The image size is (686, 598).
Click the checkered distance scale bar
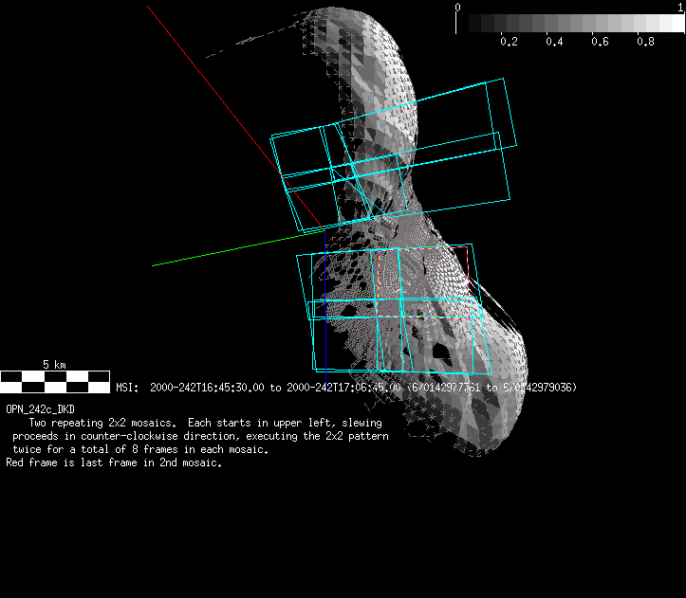(54, 382)
